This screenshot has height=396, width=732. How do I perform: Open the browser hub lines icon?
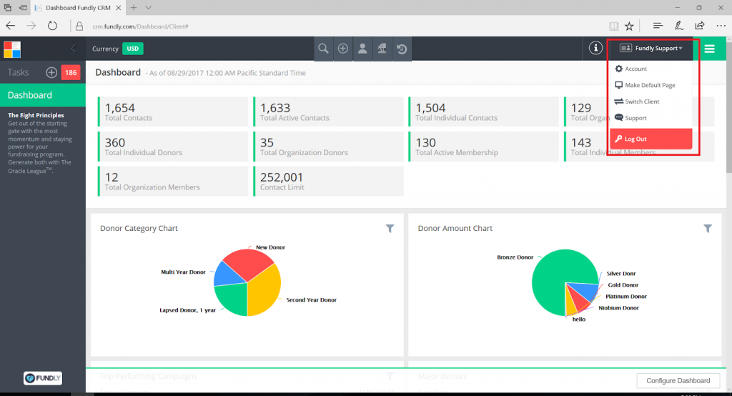point(658,26)
